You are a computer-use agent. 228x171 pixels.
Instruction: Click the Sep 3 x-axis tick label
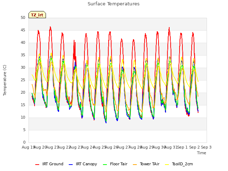coord(206,147)
